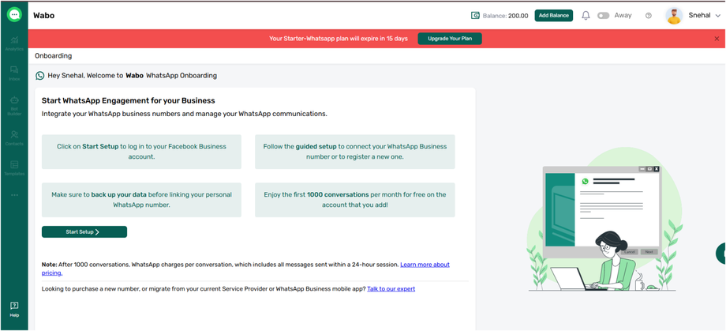Viewport: 726px width, 331px height.
Task: Expand the Snehal profile dropdown arrow
Action: [x=717, y=16]
